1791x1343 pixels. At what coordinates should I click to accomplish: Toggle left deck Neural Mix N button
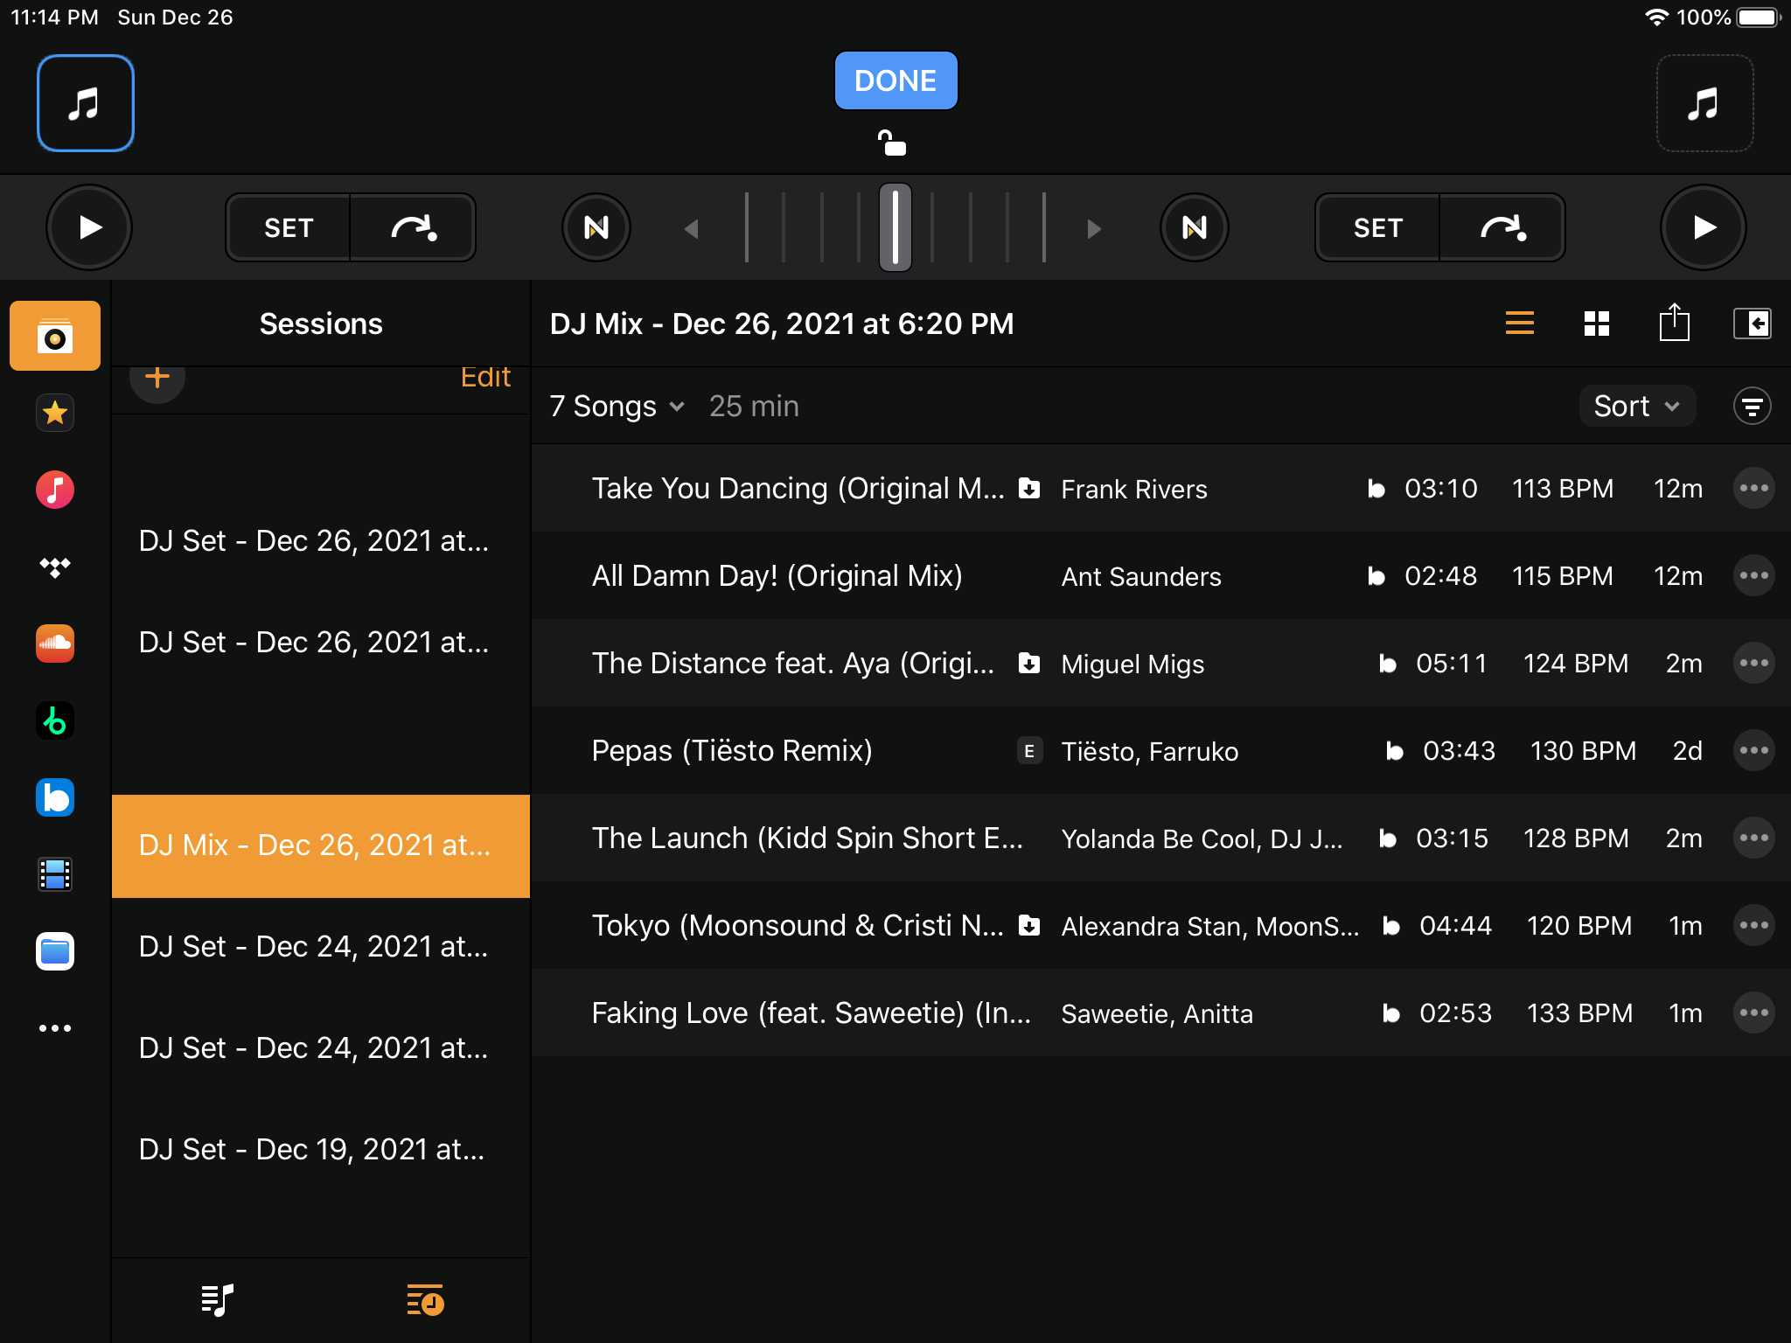click(596, 227)
